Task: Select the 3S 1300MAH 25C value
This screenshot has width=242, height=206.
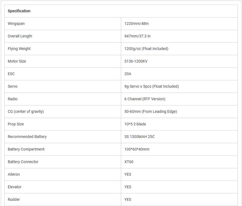Action: [139, 137]
